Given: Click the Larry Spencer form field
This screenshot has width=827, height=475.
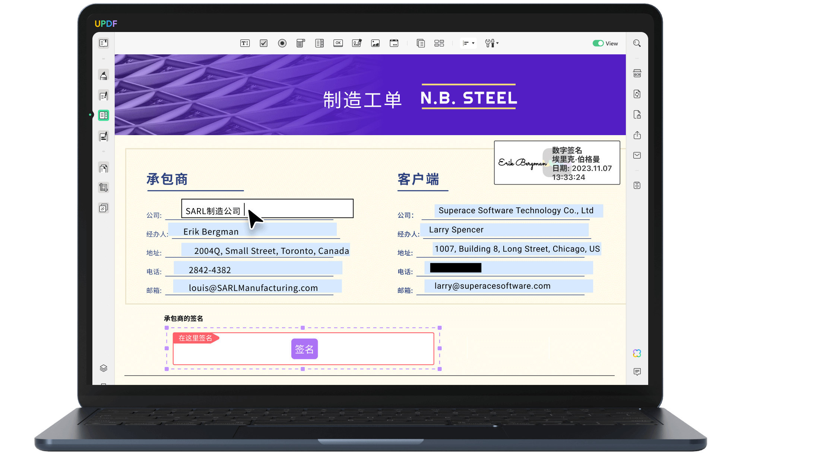Looking at the screenshot, I should [504, 230].
